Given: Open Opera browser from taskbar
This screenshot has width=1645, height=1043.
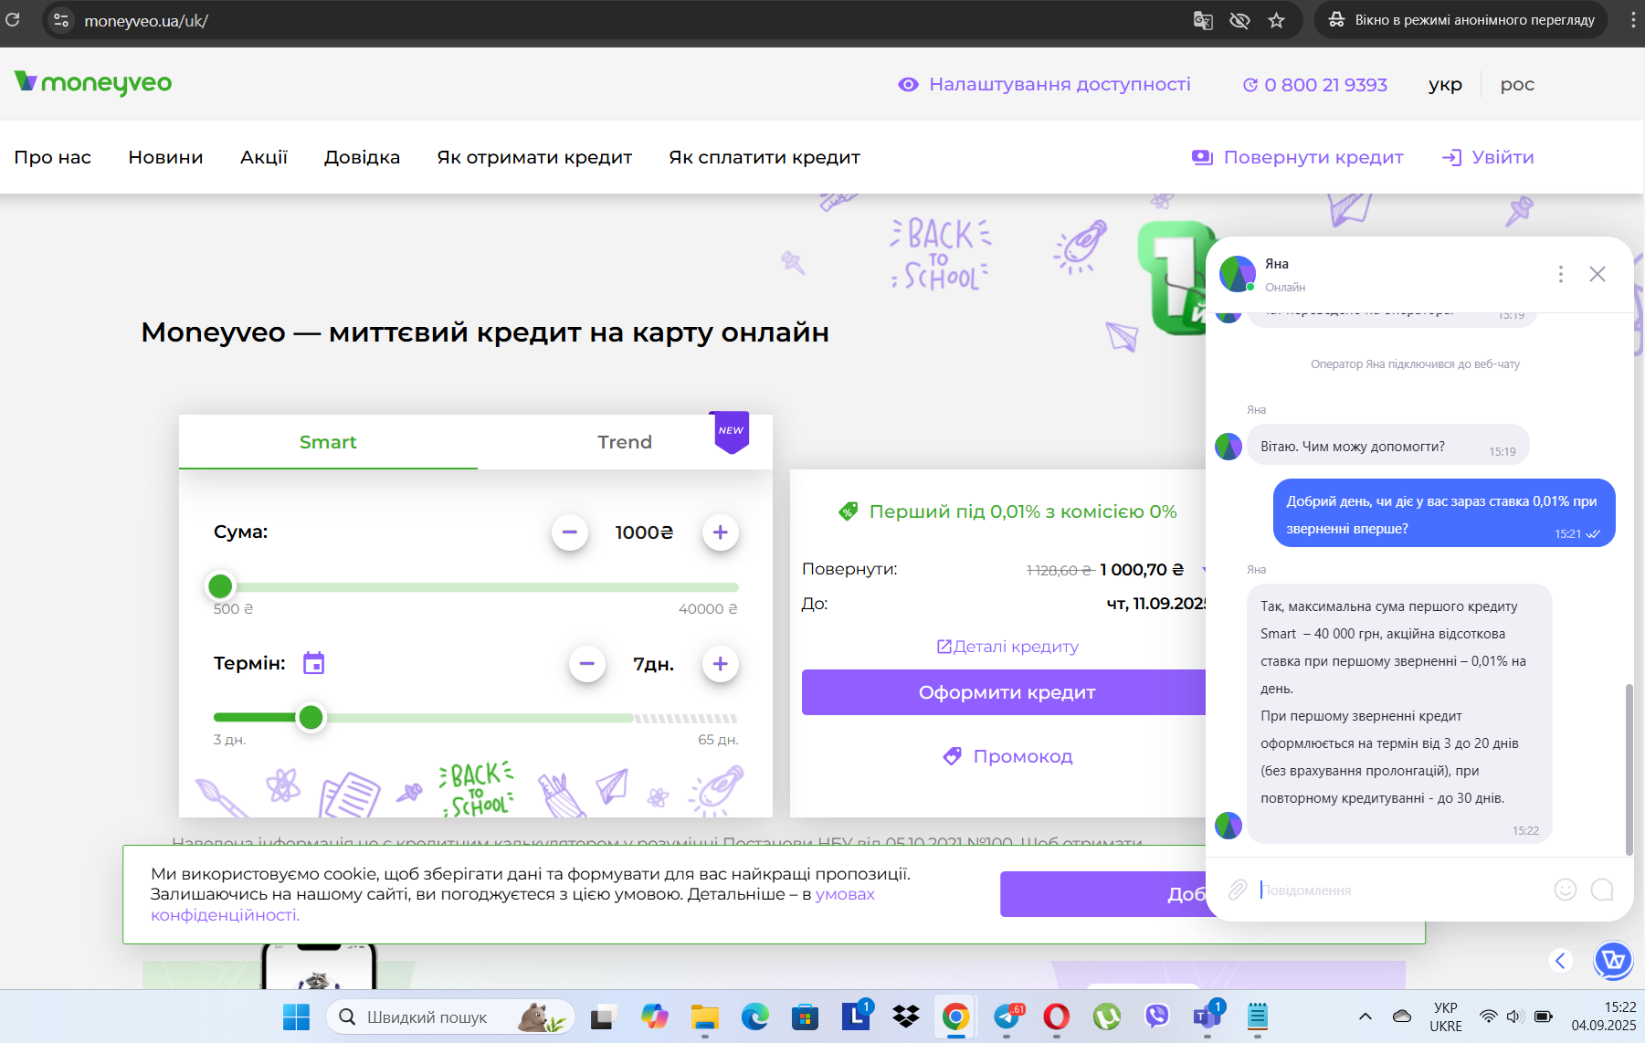Looking at the screenshot, I should [1057, 1017].
